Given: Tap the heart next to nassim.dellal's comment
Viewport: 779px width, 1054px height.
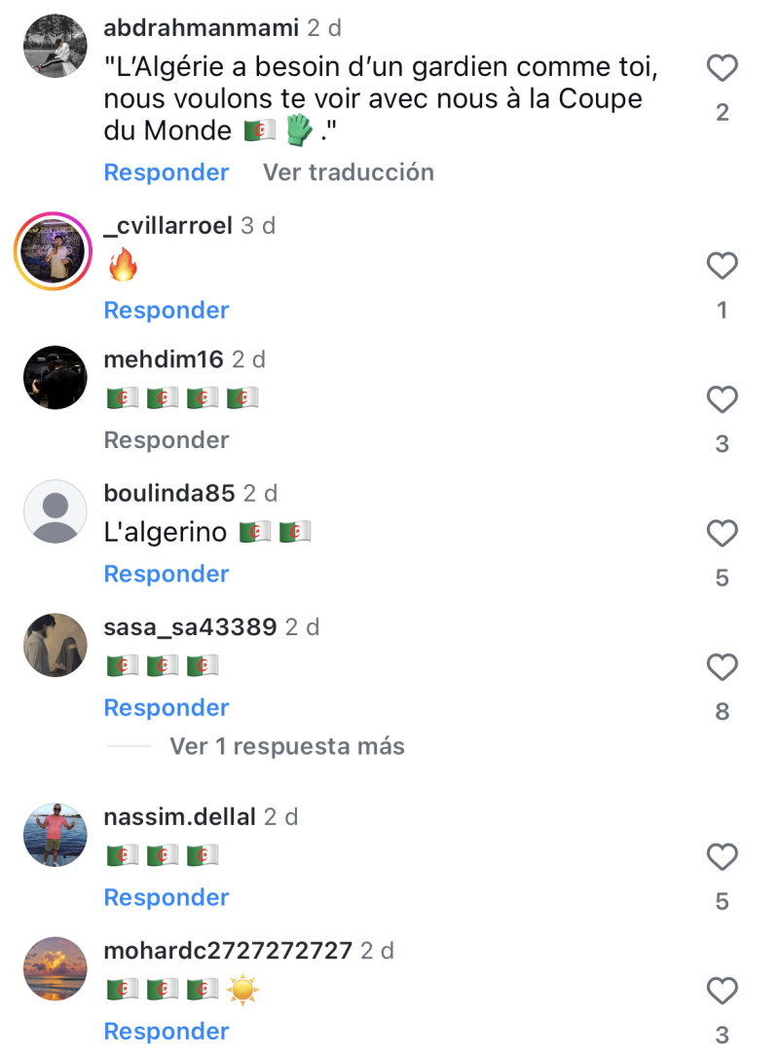Looking at the screenshot, I should click(x=722, y=856).
